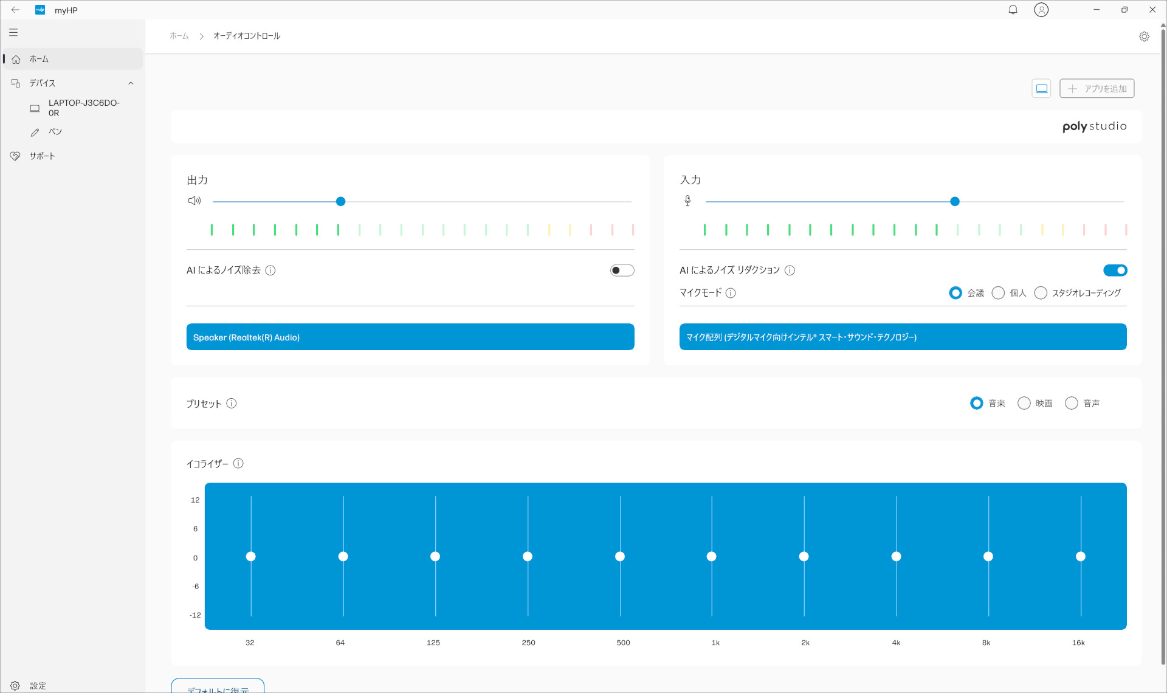Toggle the hamburger navigation menu
The height and width of the screenshot is (693, 1167).
[x=13, y=32]
